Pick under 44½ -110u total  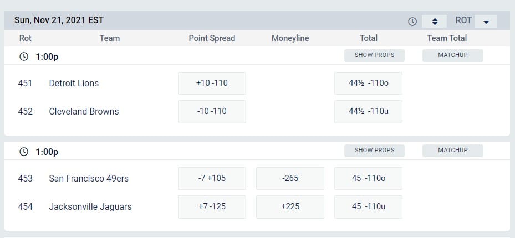[368, 112]
